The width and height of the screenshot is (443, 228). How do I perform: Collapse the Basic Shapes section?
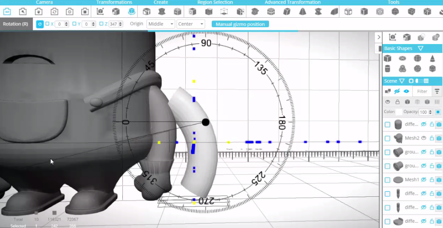tap(420, 48)
